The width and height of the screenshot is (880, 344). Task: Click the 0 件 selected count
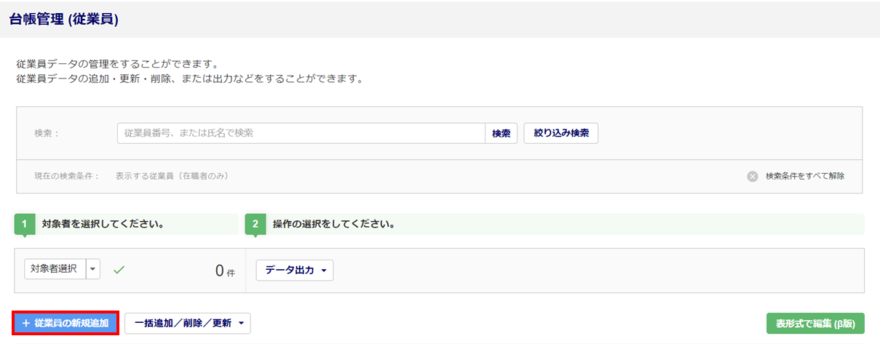pos(224,271)
